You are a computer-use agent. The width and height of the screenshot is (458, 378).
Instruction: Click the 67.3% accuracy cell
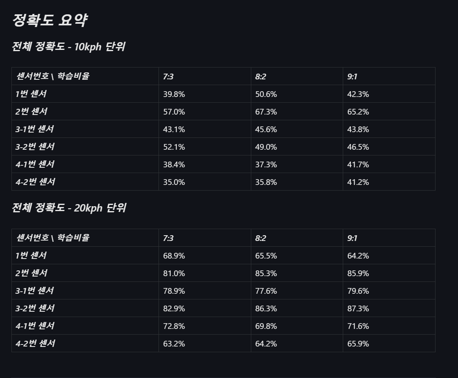point(266,112)
